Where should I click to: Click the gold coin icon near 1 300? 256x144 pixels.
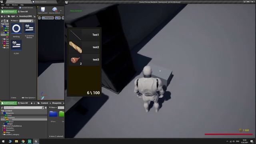[x=240, y=130]
